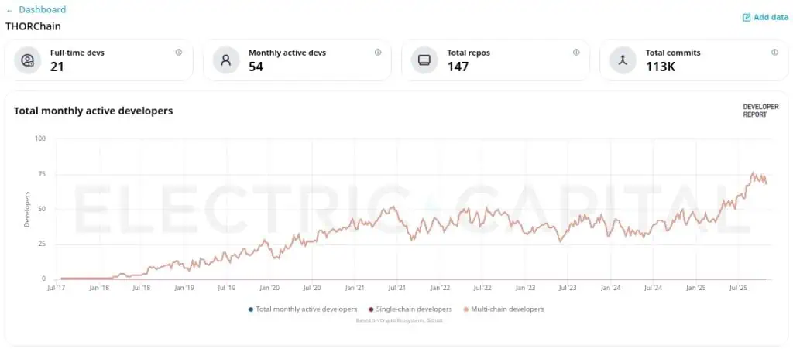The image size is (793, 352).
Task: Click the Multi-chain developers legend color dot
Action: (x=465, y=309)
